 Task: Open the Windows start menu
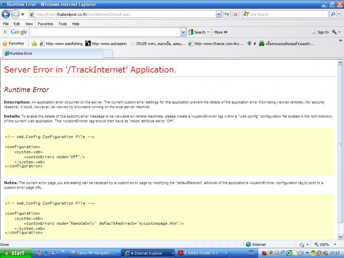pyautogui.click(x=16, y=253)
